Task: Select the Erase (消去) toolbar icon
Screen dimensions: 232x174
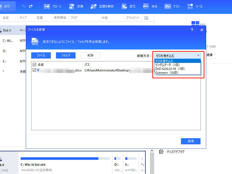Action: coord(146,6)
